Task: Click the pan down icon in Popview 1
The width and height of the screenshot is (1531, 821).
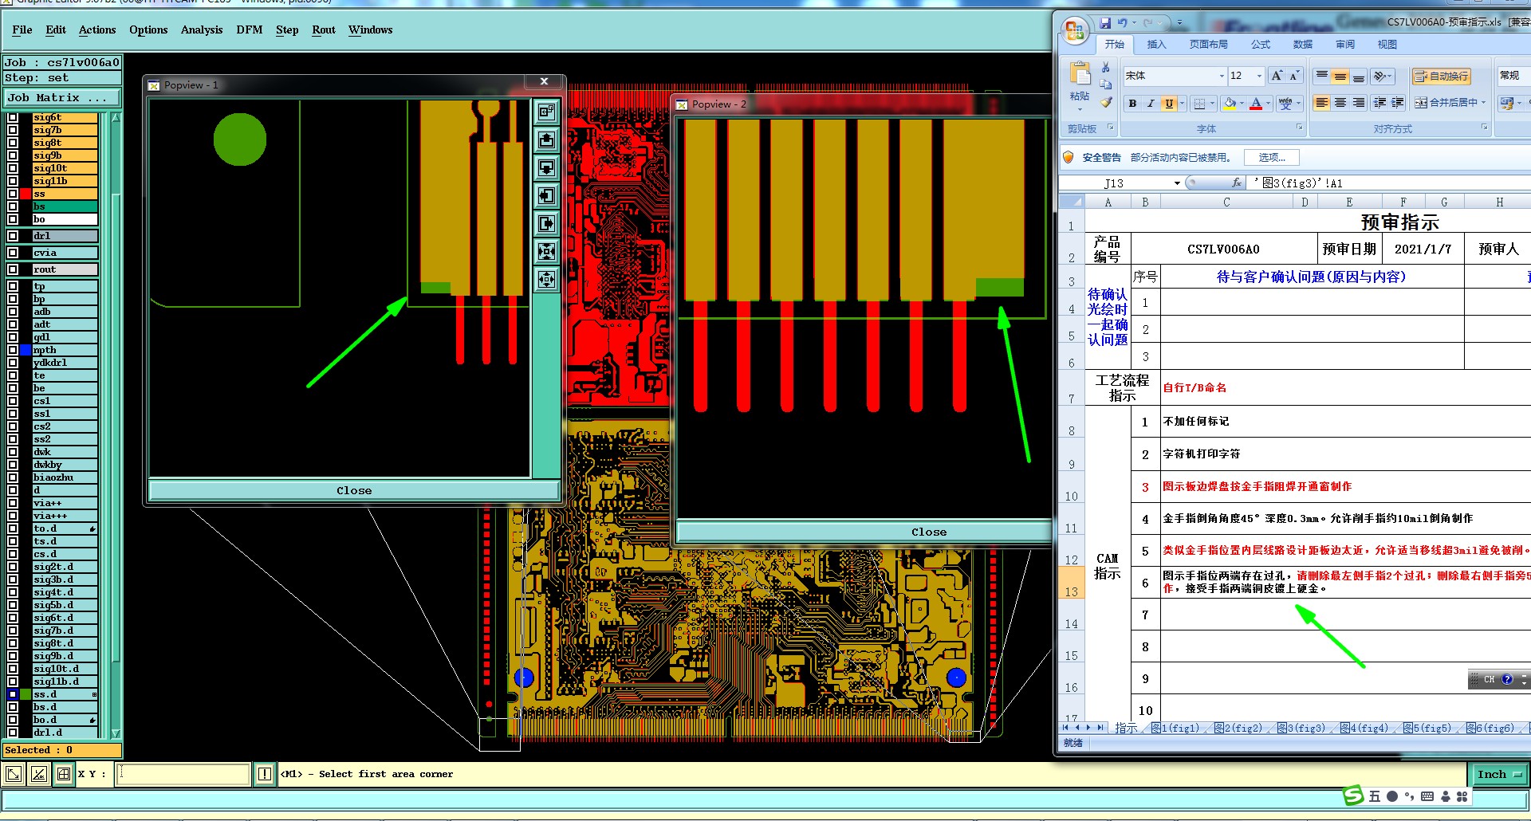Action: 546,168
